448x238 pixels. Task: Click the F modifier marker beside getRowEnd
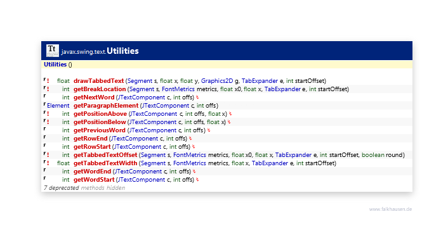[x=44, y=137]
